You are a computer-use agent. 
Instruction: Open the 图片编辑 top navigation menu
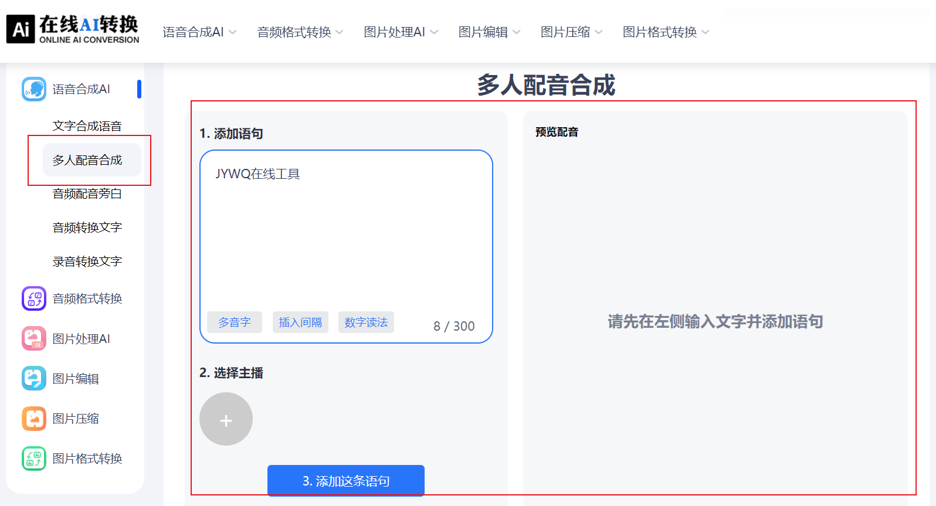489,32
